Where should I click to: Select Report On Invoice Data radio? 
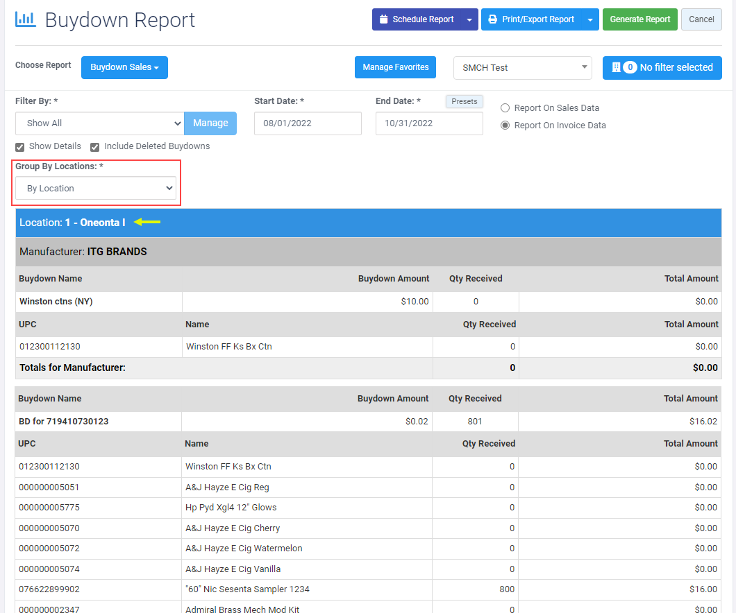505,125
